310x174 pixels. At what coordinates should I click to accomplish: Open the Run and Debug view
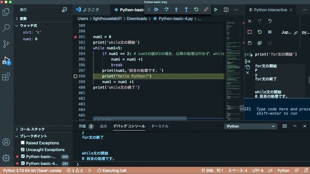[6, 60]
